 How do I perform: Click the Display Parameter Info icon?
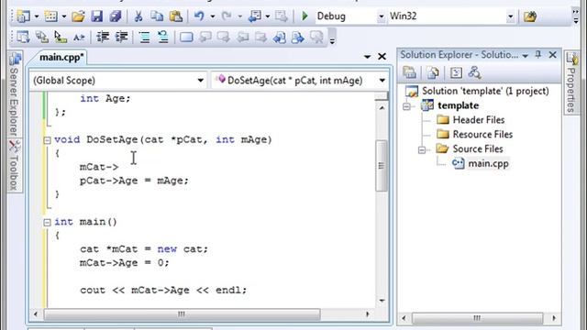(x=41, y=37)
